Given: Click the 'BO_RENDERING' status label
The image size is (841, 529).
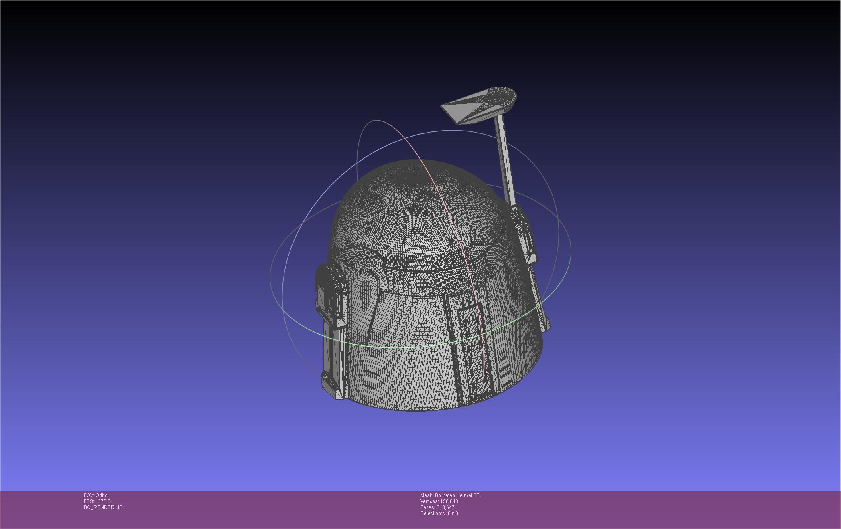Looking at the screenshot, I should click(x=103, y=507).
